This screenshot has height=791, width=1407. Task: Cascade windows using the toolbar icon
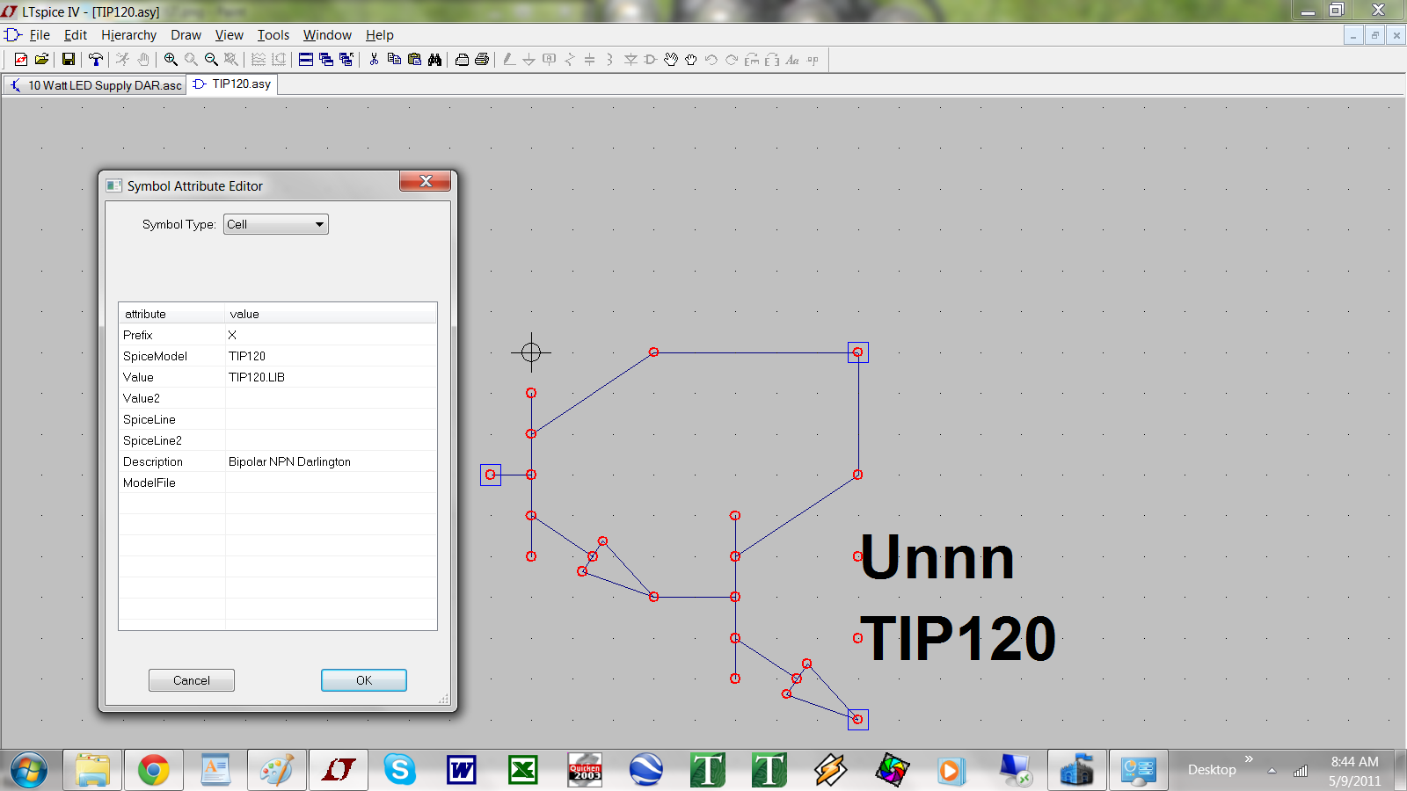tap(326, 59)
